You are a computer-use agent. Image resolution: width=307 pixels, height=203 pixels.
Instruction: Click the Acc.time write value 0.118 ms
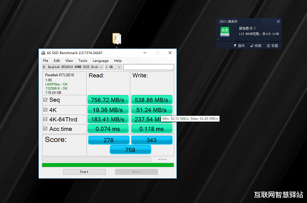(152, 129)
